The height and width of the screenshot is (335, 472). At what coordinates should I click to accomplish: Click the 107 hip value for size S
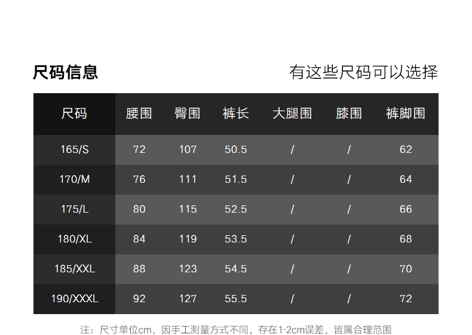[188, 150]
